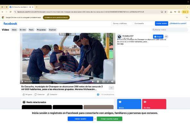This screenshot has height=124, width=190.
Task: Open more options below video title
Action: [112, 88]
